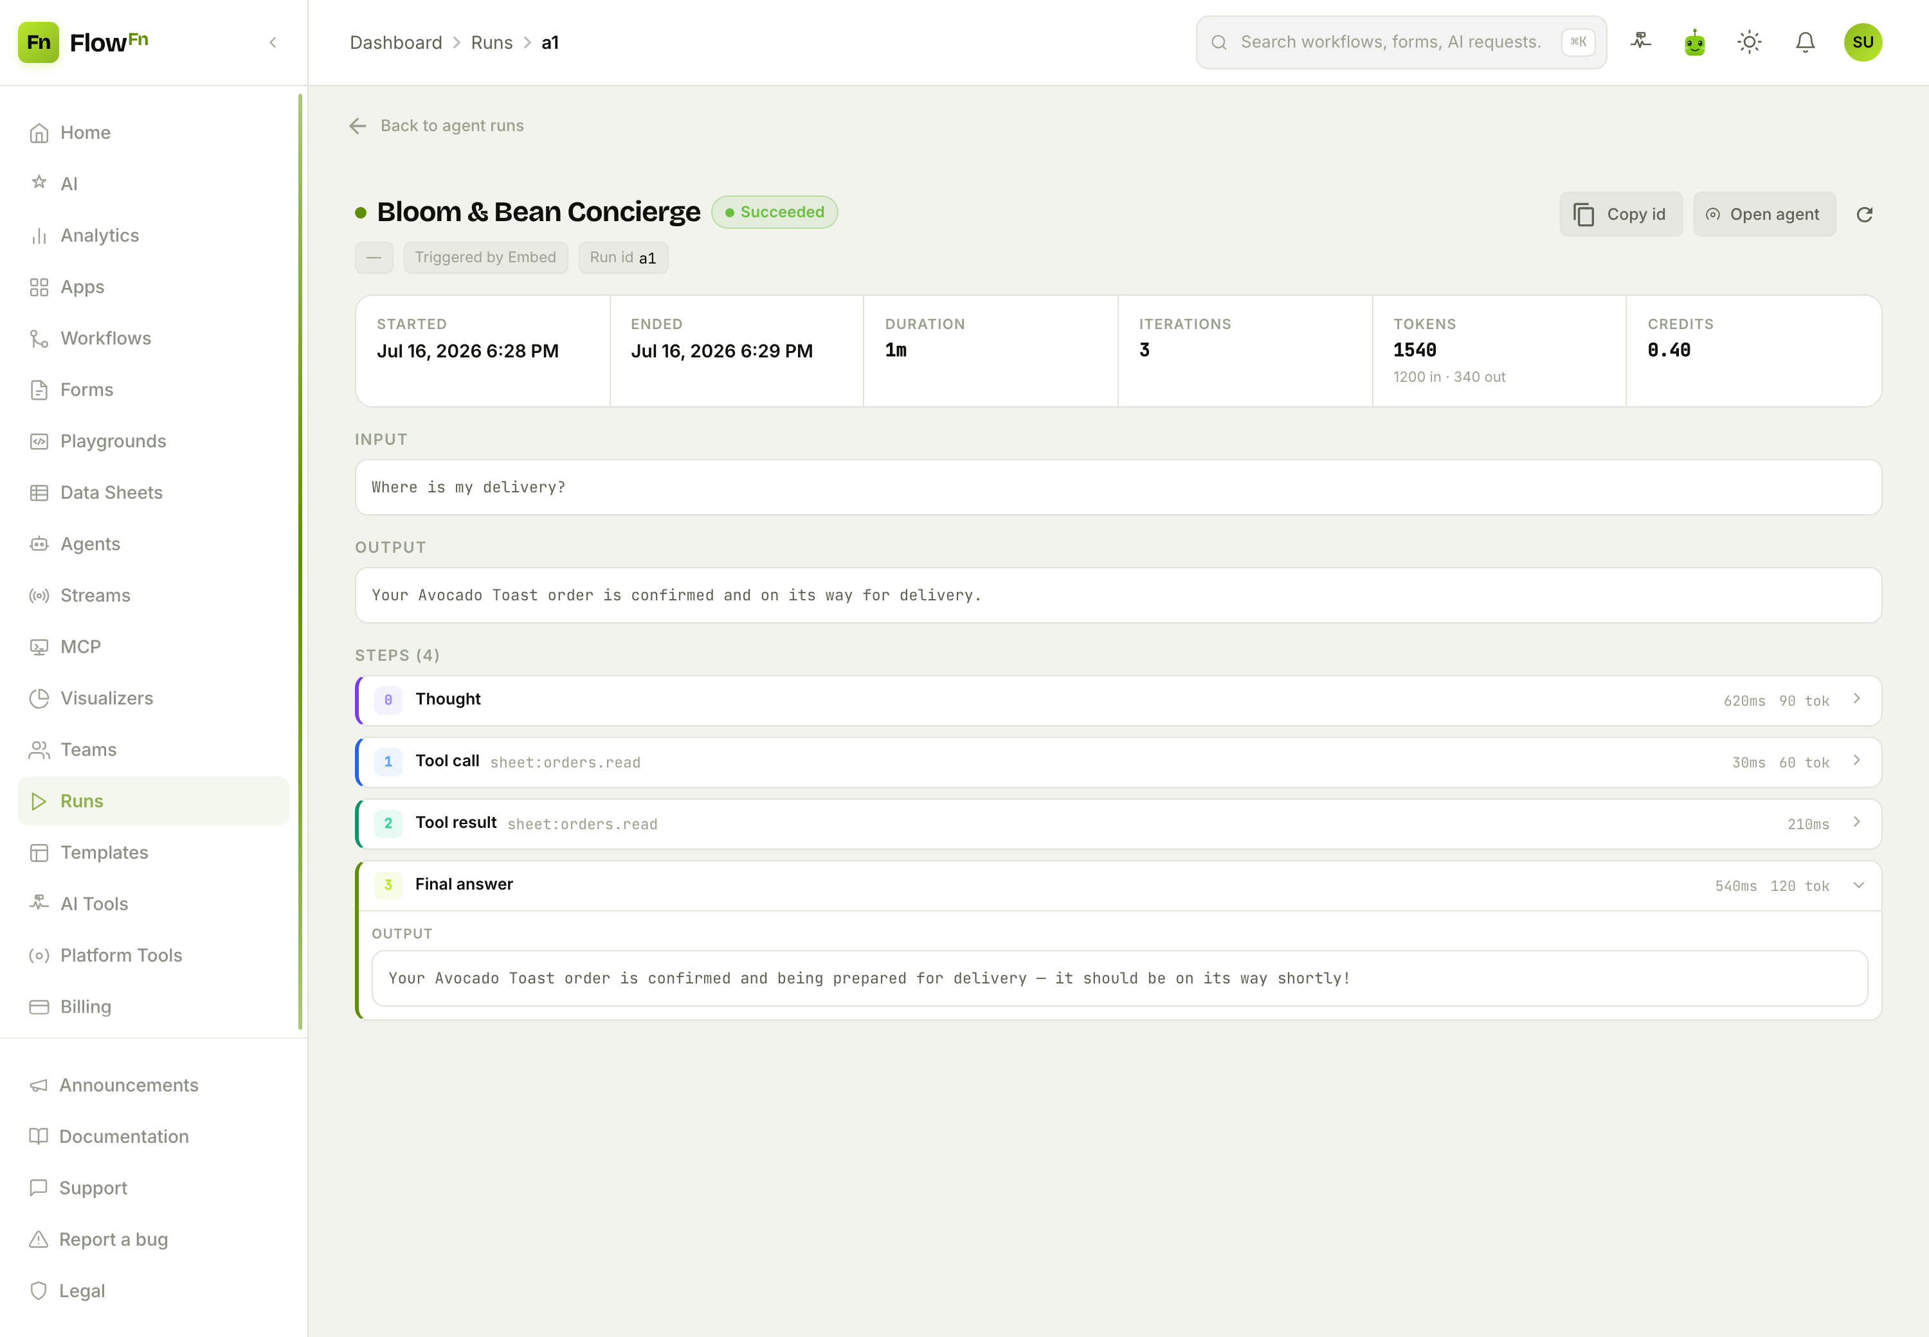Click the Documentation book icon
Screen dimensions: 1929x1337
(39, 1136)
